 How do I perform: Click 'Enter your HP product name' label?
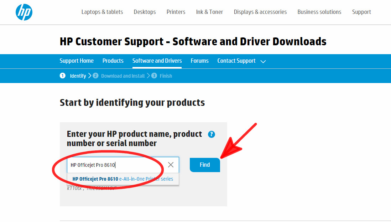pyautogui.click(x=134, y=139)
